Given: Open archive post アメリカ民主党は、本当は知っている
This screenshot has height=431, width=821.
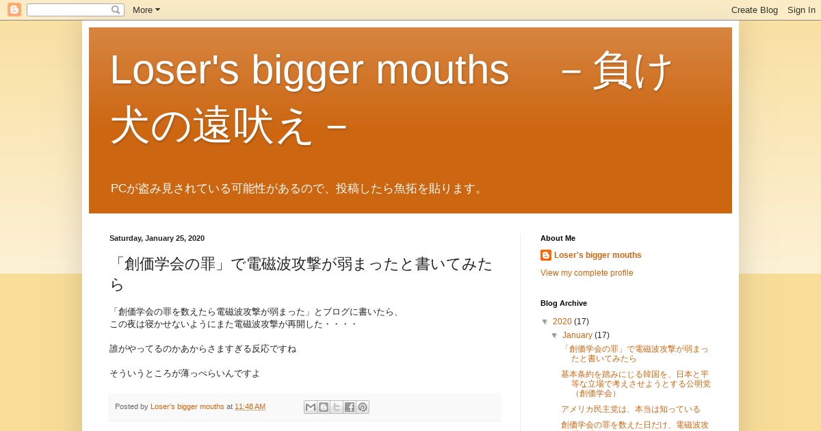Looking at the screenshot, I should pos(631,409).
